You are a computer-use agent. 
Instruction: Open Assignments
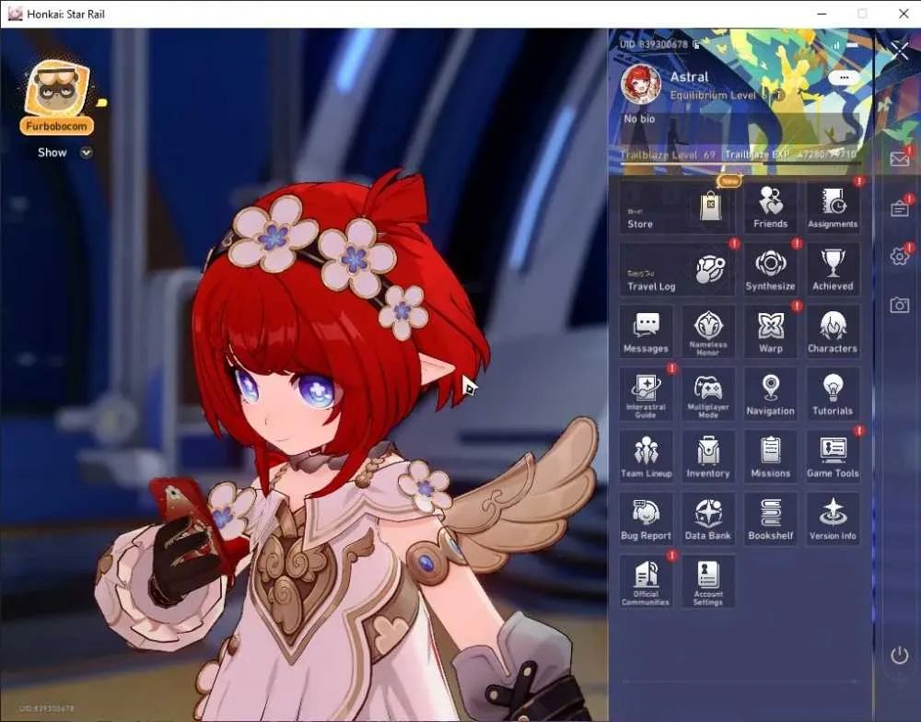[x=833, y=207]
